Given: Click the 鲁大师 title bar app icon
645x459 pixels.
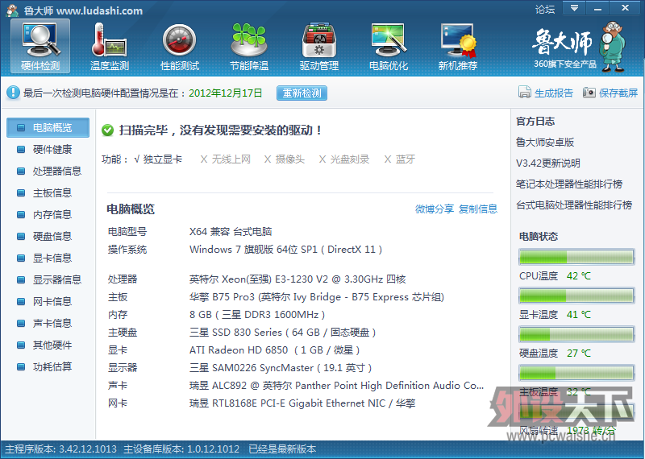Looking at the screenshot, I should point(12,10).
